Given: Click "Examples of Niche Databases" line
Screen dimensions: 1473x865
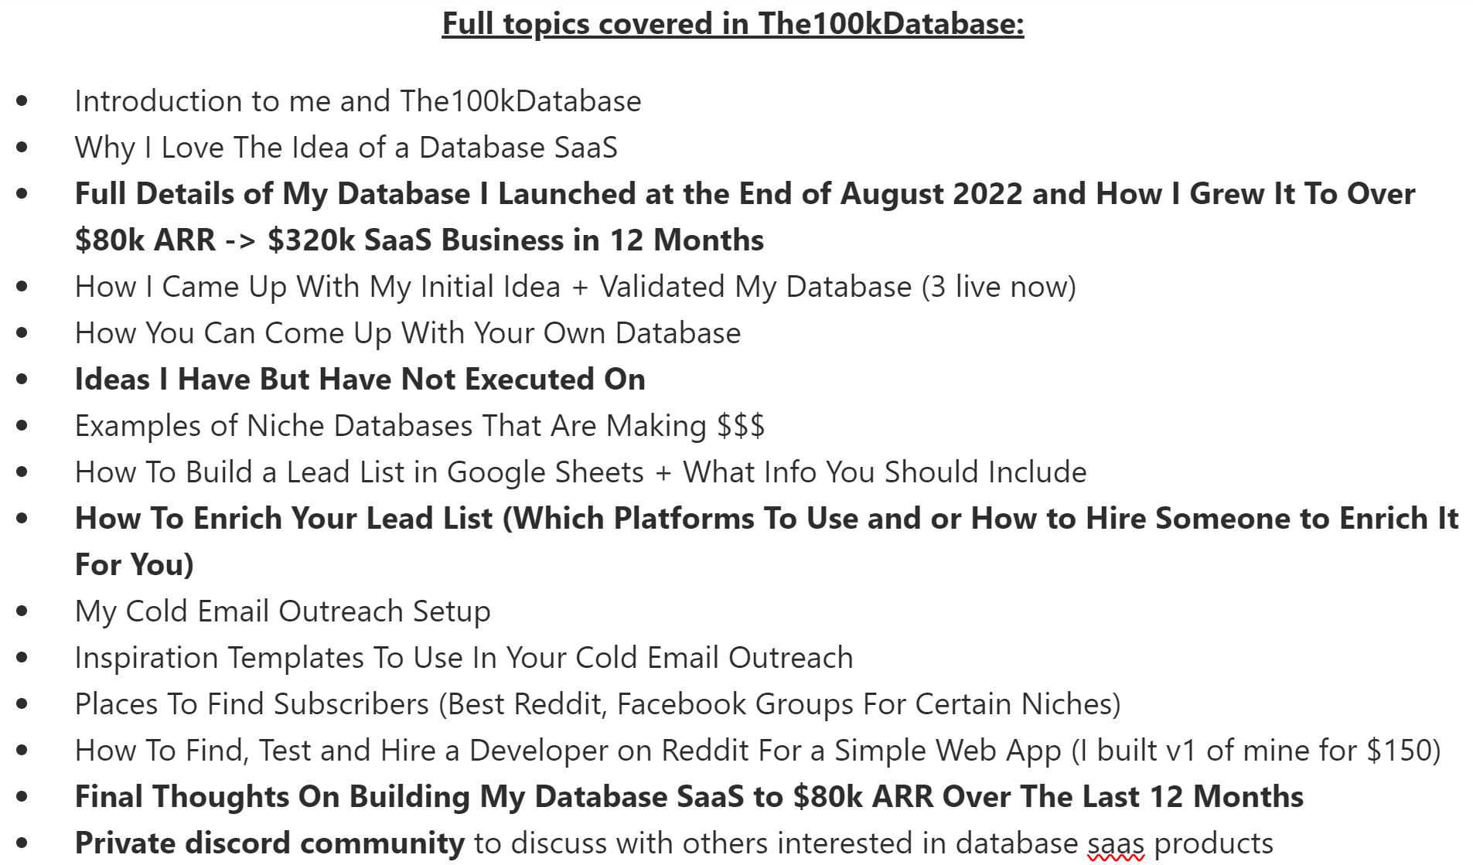Looking at the screenshot, I should tap(419, 426).
